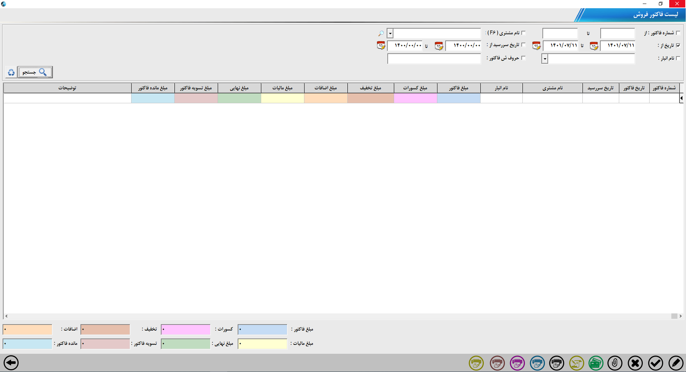The height and width of the screenshot is (372, 686).
Task: Click the purple printer icon
Action: click(x=517, y=363)
